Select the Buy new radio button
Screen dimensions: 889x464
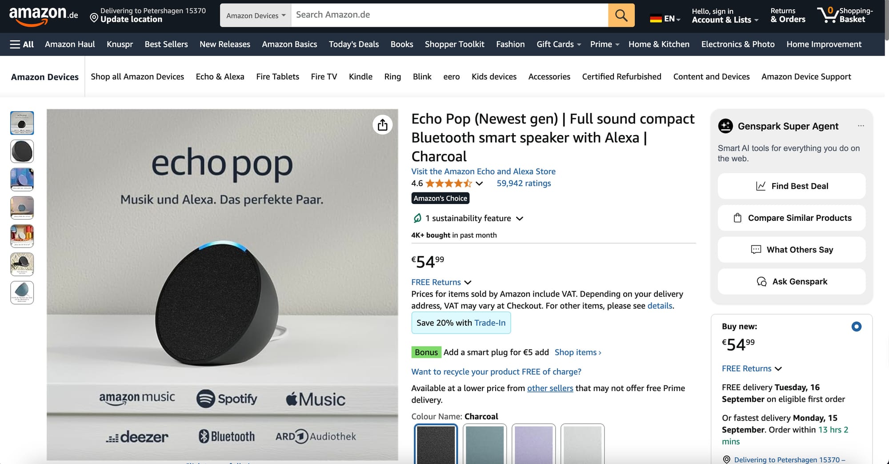pyautogui.click(x=856, y=326)
